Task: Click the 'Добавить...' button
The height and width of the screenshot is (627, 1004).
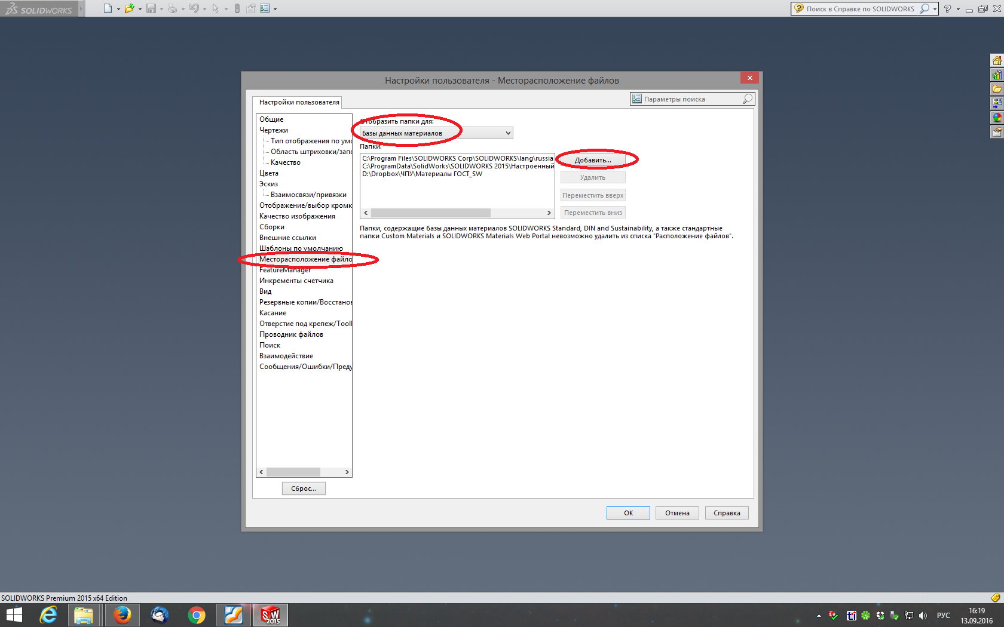Action: (x=593, y=160)
